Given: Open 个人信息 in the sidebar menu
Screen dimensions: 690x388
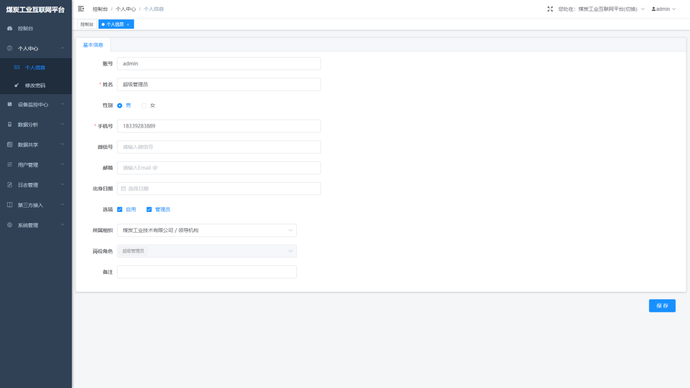Looking at the screenshot, I should [x=35, y=68].
